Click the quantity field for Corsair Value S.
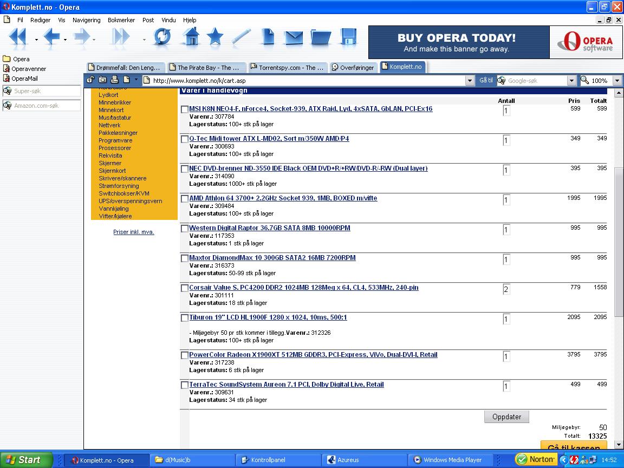 click(x=506, y=289)
